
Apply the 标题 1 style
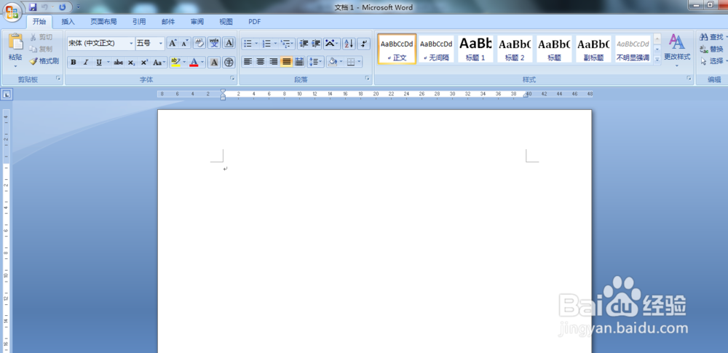tap(475, 49)
